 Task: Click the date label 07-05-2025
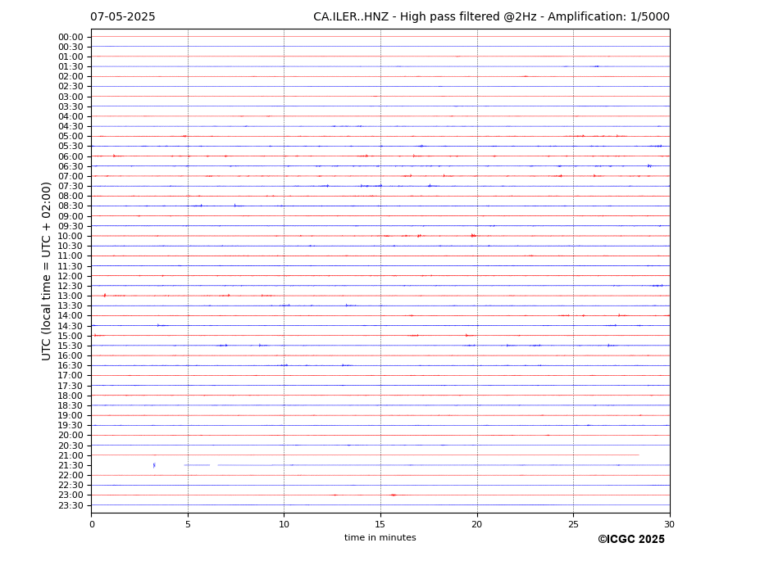(x=123, y=17)
